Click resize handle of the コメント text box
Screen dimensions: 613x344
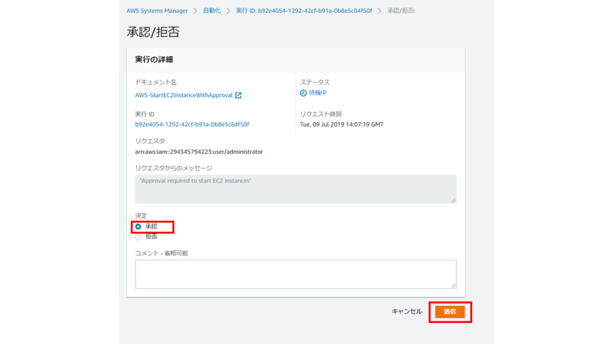pyautogui.click(x=453, y=285)
